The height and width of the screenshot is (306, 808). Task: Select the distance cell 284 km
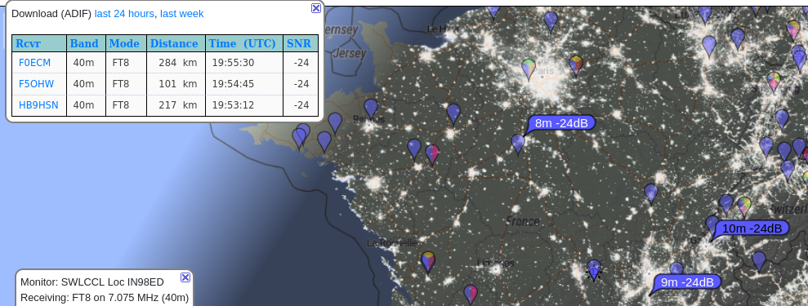point(178,63)
